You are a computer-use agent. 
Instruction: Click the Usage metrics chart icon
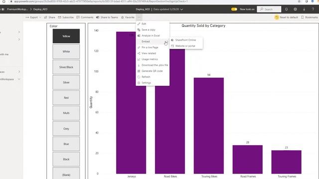click(139, 59)
